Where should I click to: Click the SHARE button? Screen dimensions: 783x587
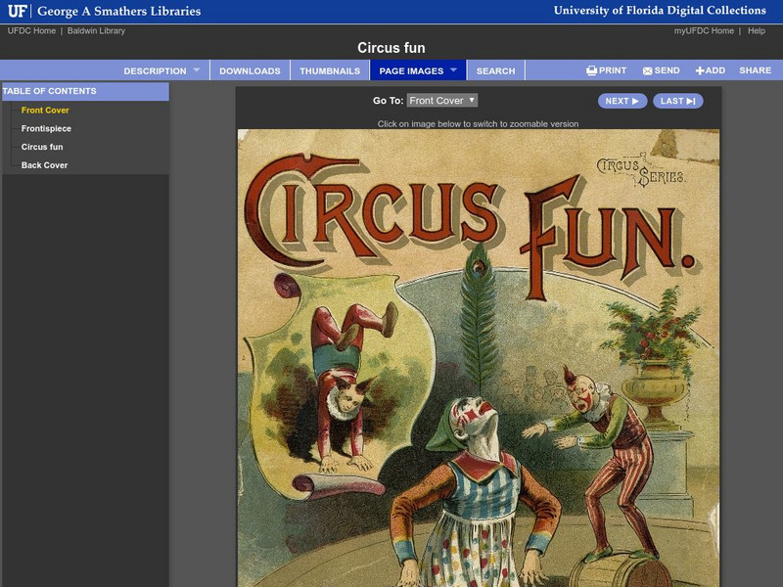[756, 69]
